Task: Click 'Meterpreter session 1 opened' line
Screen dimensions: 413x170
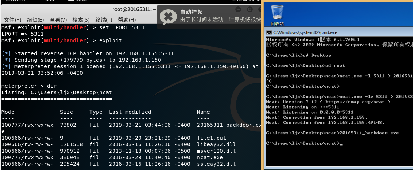Action: (130, 66)
